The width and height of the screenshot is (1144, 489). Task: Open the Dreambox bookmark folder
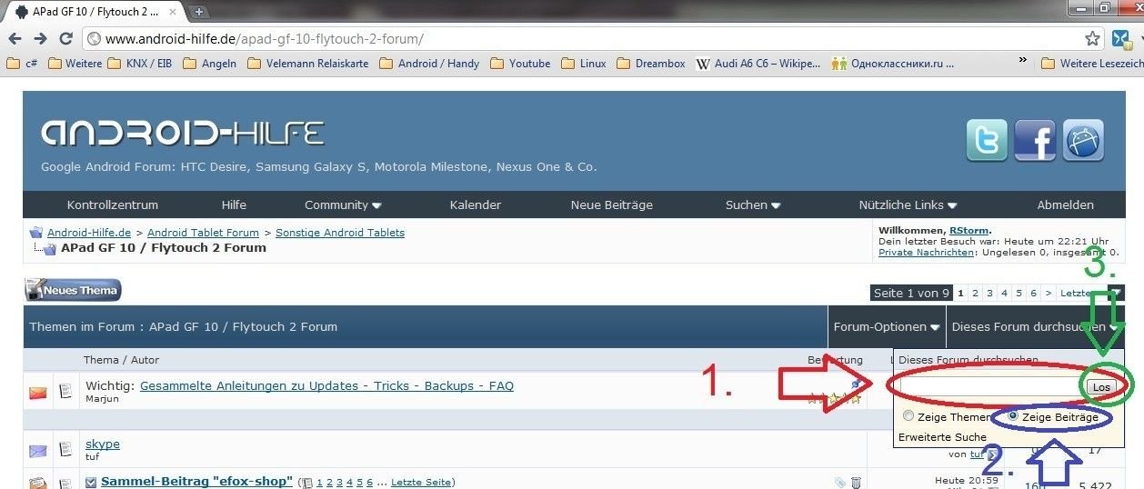point(650,64)
